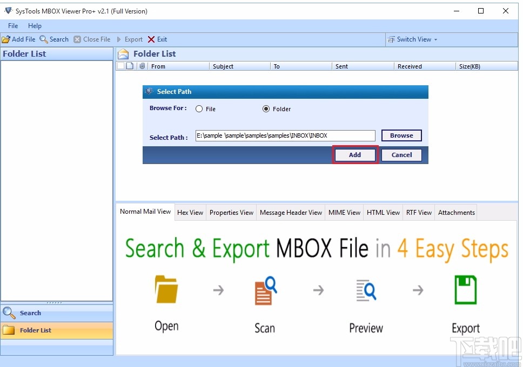Viewport: 523px width, 367px height.
Task: Click the Add button in Select Path dialog
Action: coord(355,154)
